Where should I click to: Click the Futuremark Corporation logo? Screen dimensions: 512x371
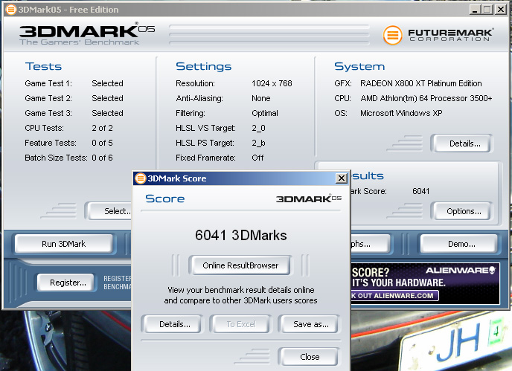441,35
